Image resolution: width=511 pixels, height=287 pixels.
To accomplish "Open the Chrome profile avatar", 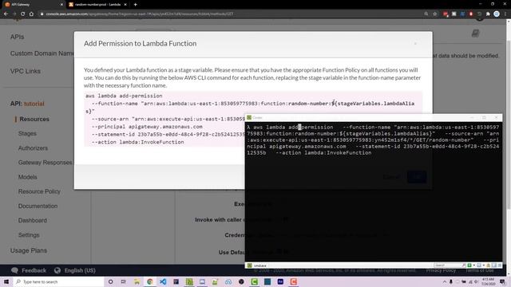I will pyautogui.click(x=497, y=14).
